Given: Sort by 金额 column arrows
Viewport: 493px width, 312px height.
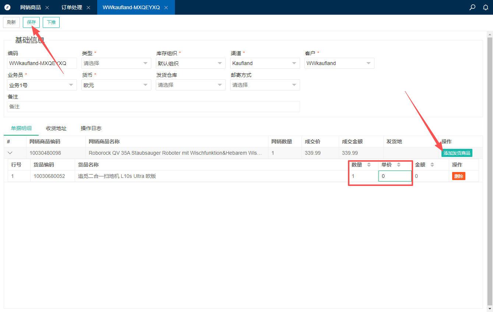Looking at the screenshot, I should coord(432,165).
